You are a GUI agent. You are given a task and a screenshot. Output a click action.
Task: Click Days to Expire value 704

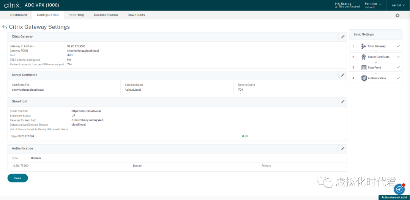click(241, 90)
